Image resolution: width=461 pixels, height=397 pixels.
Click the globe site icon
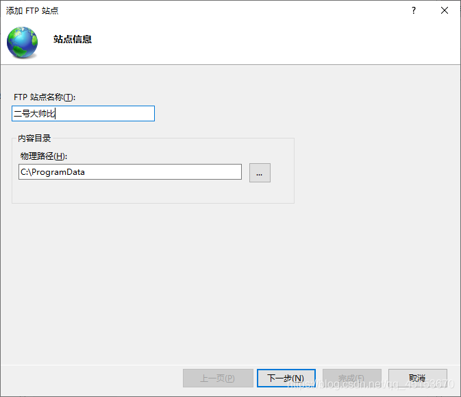(23, 42)
